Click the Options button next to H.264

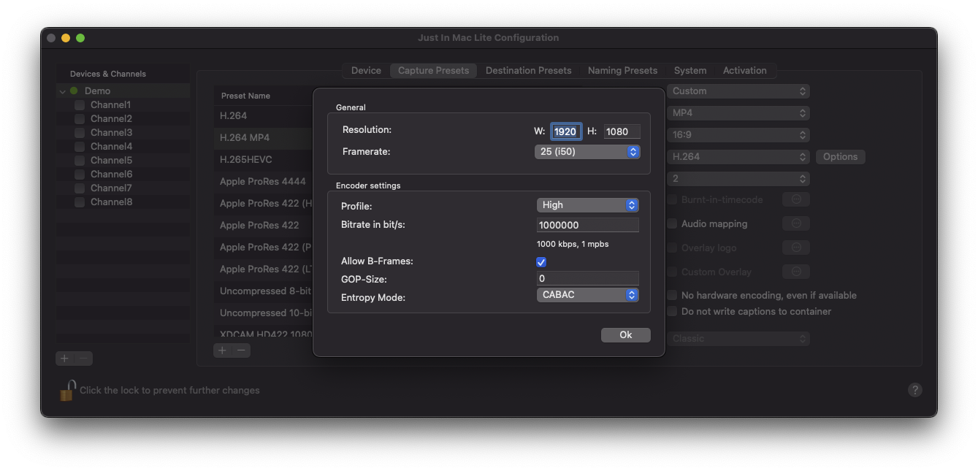point(840,157)
